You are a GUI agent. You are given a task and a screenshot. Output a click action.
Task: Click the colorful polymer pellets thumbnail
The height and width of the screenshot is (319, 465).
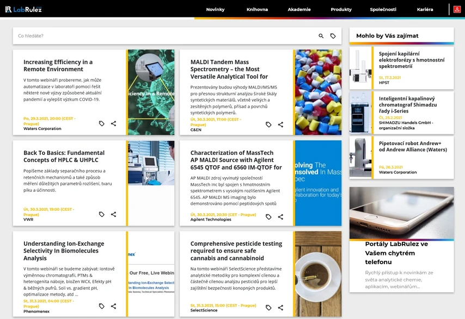[x=318, y=92]
